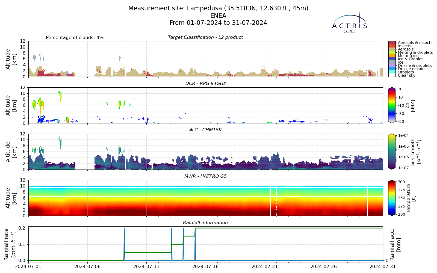Click the 'Measurement site: Lampedusa' heading

[218, 8]
